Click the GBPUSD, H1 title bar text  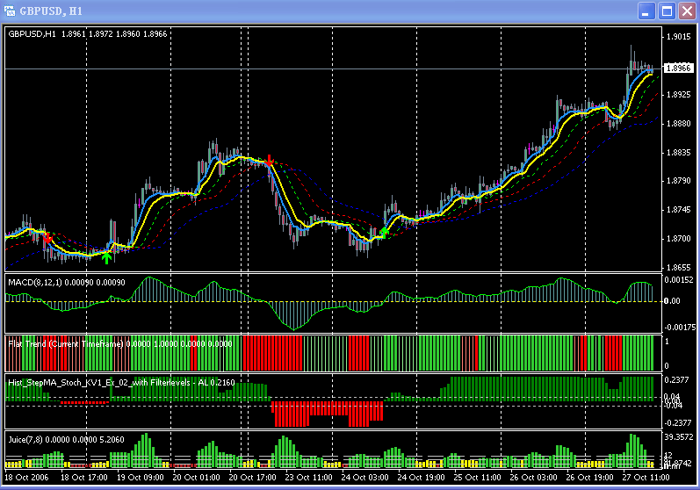[x=51, y=11]
